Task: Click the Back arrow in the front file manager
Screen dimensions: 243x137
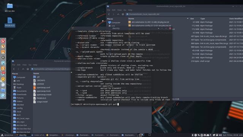Action: coord(14,69)
